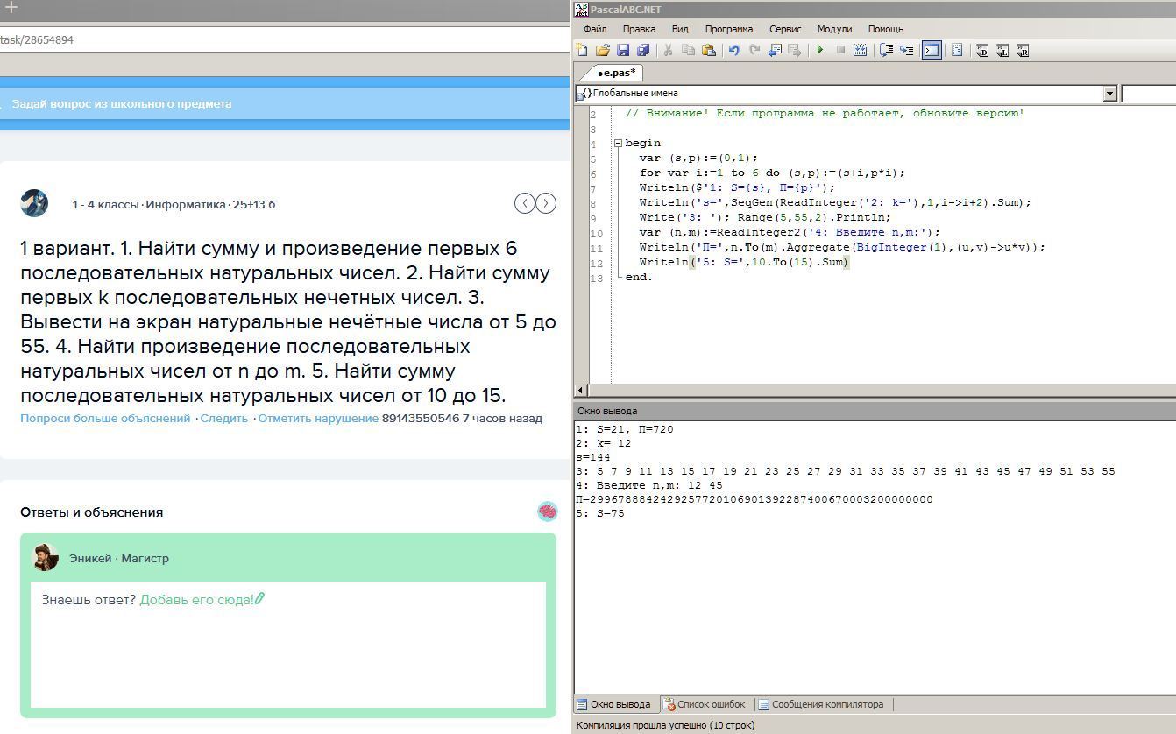Click the toolbar icon labeled D
1176x734 pixels.
pyautogui.click(x=982, y=51)
